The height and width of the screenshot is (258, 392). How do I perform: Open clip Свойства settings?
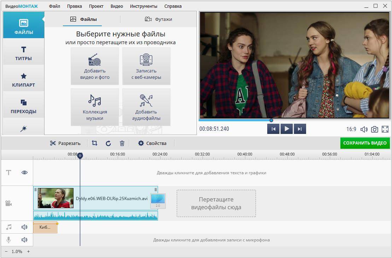pos(152,143)
